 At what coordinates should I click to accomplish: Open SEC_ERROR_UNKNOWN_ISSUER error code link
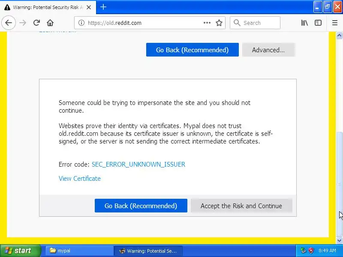(138, 164)
